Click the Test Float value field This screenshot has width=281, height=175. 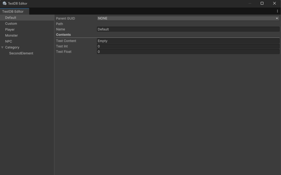coord(188,52)
